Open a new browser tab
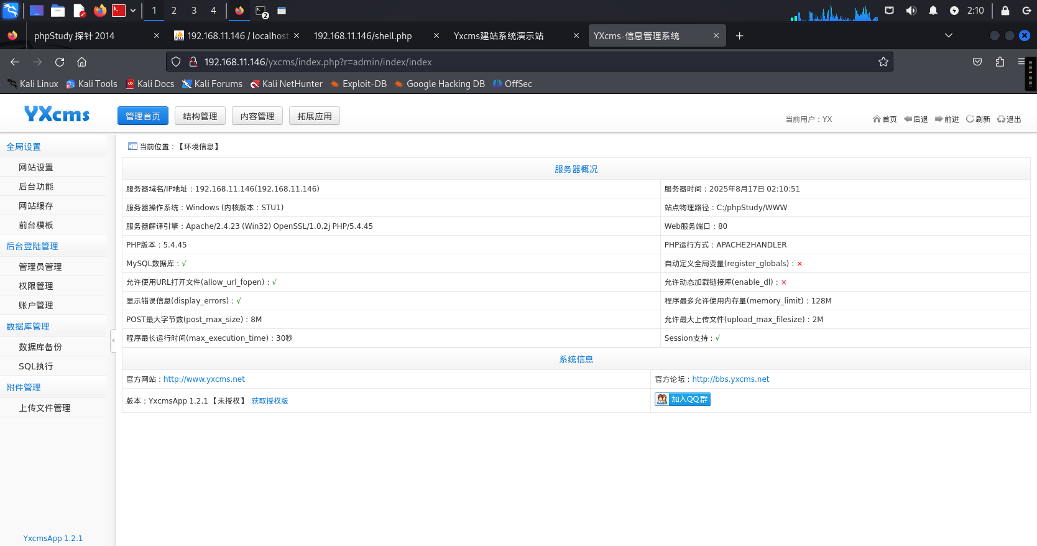 click(x=740, y=36)
